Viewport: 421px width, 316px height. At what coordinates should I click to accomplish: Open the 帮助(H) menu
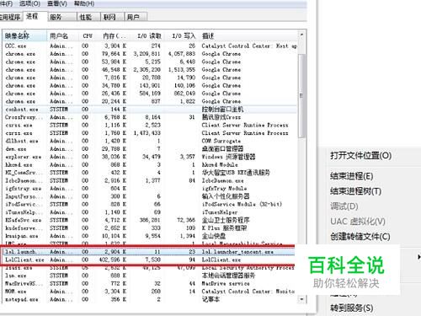pos(84,3)
